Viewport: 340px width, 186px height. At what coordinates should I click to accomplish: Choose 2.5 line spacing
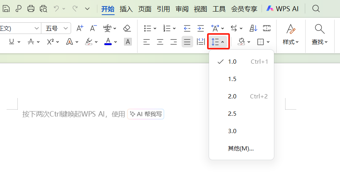click(241, 114)
